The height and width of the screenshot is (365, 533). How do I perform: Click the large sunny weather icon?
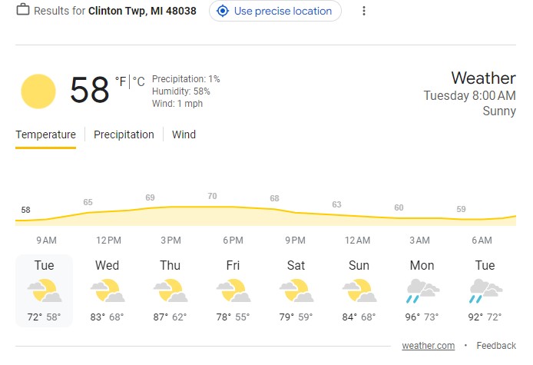coord(38,91)
